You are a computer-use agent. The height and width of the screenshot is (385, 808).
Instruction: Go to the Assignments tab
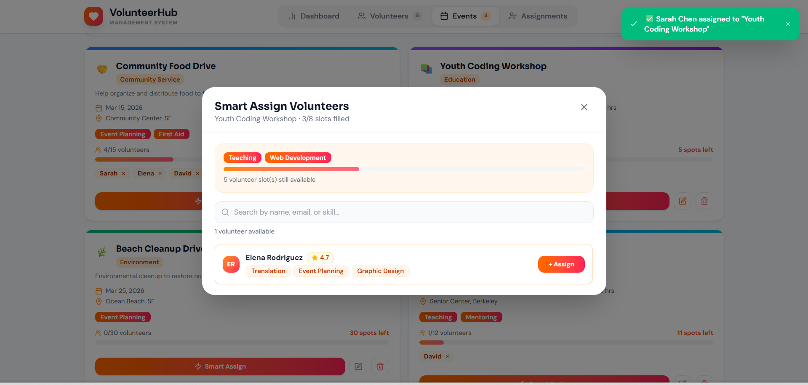pos(538,16)
